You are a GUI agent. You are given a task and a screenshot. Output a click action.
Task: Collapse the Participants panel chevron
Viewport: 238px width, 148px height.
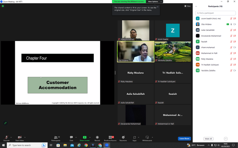196,6
